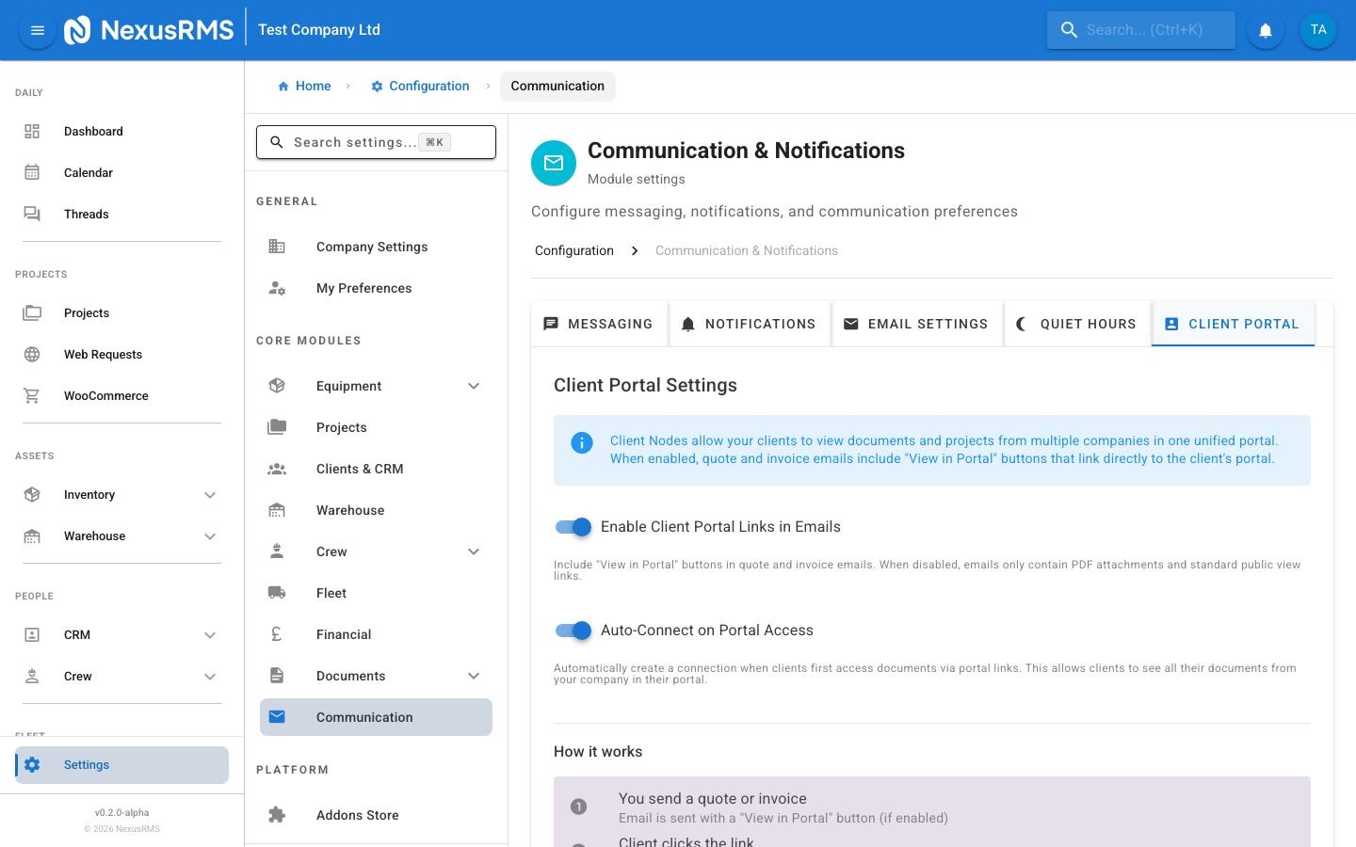Turn off Auto-Connect on Portal Access

(x=573, y=631)
